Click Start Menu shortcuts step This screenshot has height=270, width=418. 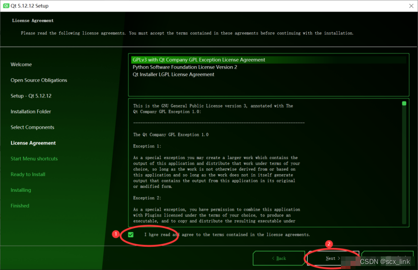click(x=34, y=158)
